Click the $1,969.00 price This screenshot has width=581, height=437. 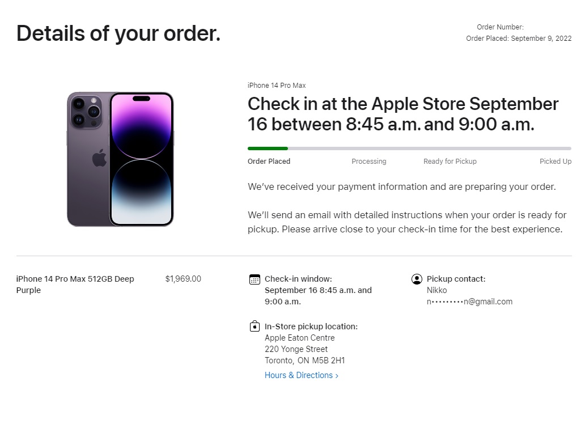click(x=183, y=279)
